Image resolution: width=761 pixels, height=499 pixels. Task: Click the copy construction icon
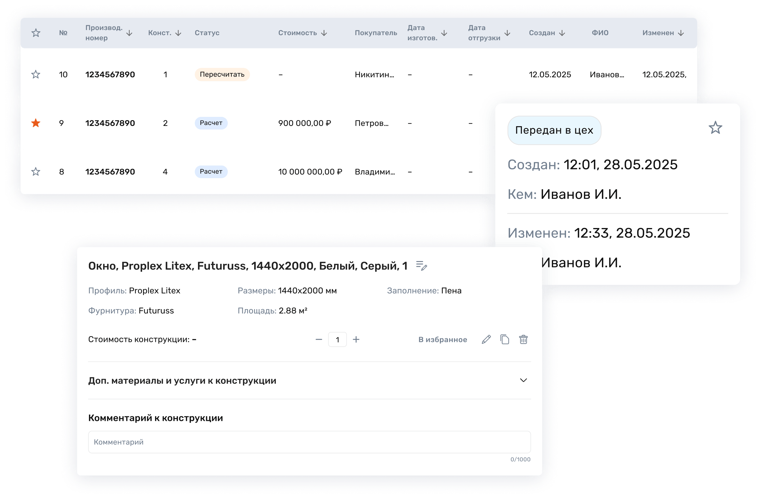click(504, 339)
